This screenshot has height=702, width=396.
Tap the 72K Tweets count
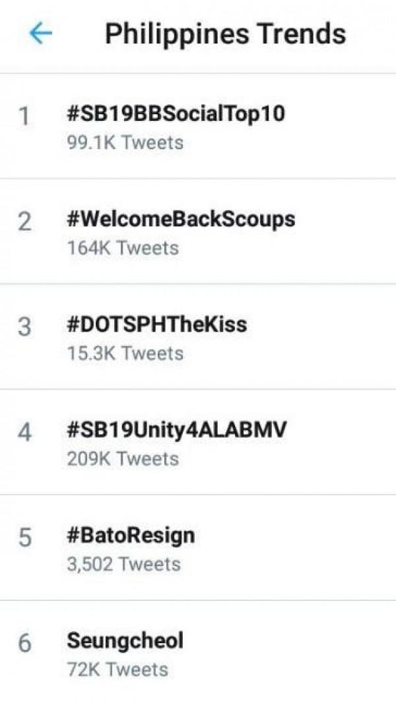117,669
